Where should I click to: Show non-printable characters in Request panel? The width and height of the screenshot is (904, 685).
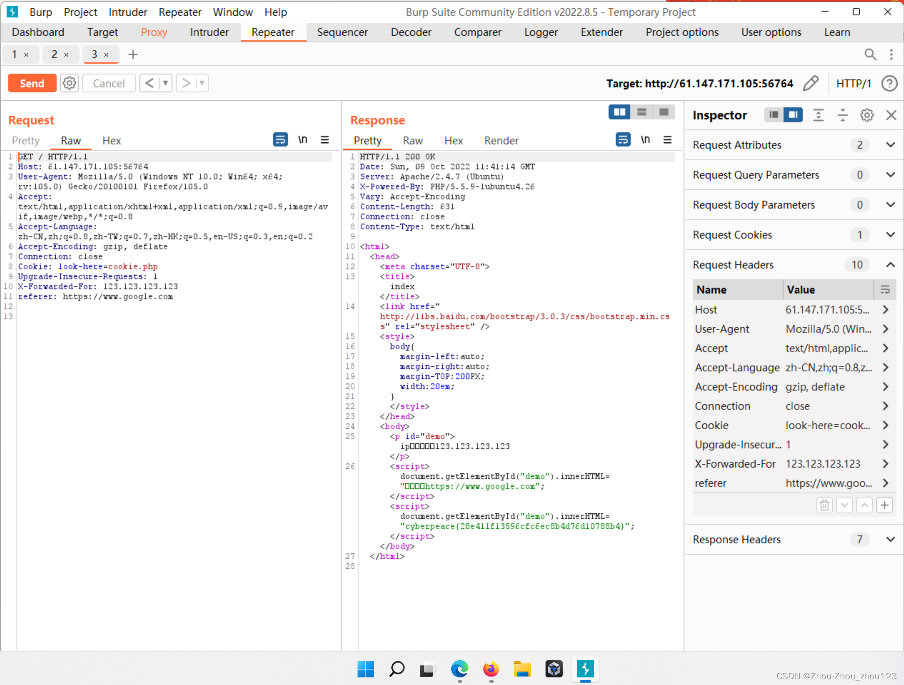pos(303,139)
